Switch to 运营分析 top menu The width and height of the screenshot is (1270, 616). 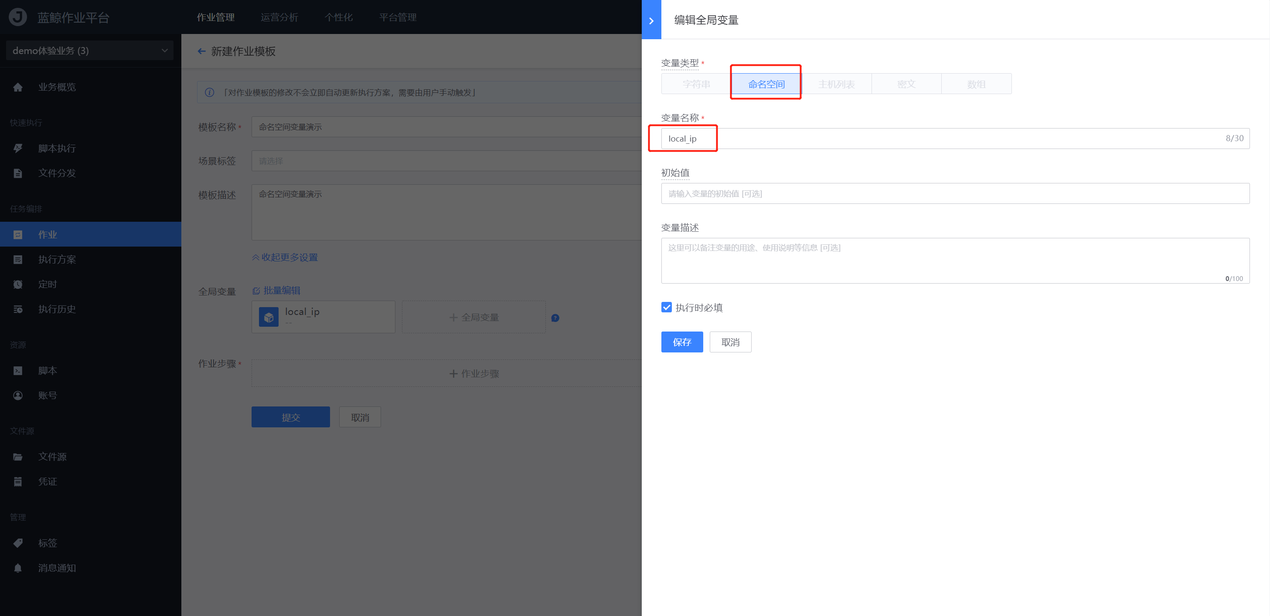(x=279, y=17)
